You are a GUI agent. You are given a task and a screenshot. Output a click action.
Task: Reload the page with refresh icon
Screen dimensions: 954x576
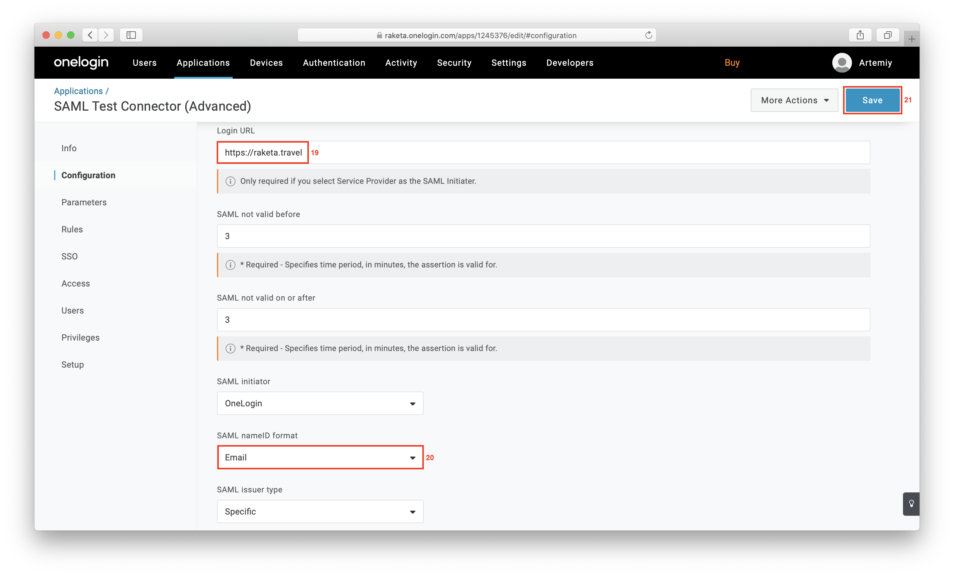(648, 35)
